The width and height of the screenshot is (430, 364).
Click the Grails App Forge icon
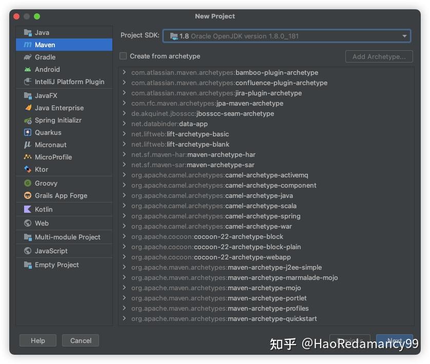click(28, 195)
